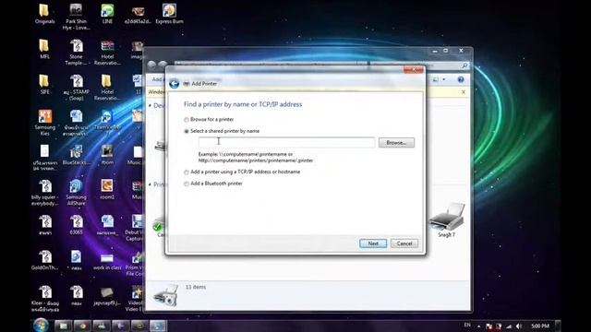Click the EN language indicator
Screen dimensions: 591x332
pyautogui.click(x=467, y=326)
